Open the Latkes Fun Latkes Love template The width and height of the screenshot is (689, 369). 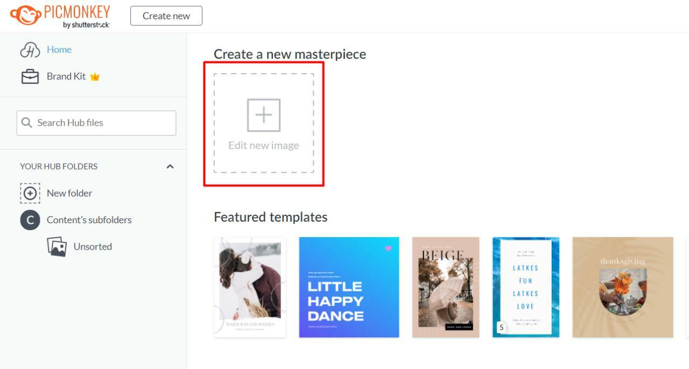click(x=526, y=287)
